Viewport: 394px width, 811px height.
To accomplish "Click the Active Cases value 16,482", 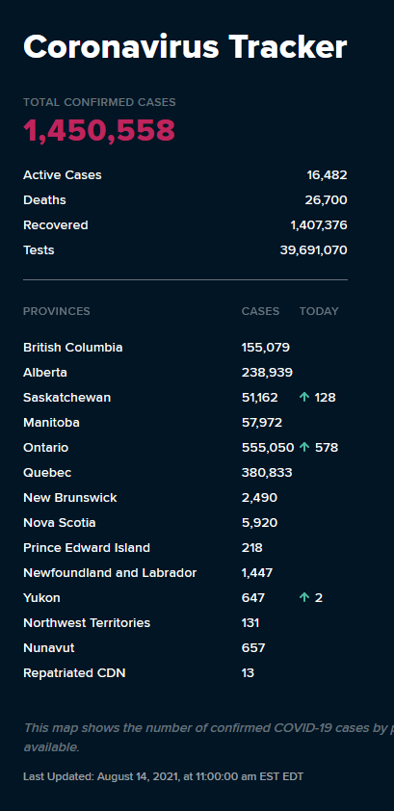I will click(327, 175).
